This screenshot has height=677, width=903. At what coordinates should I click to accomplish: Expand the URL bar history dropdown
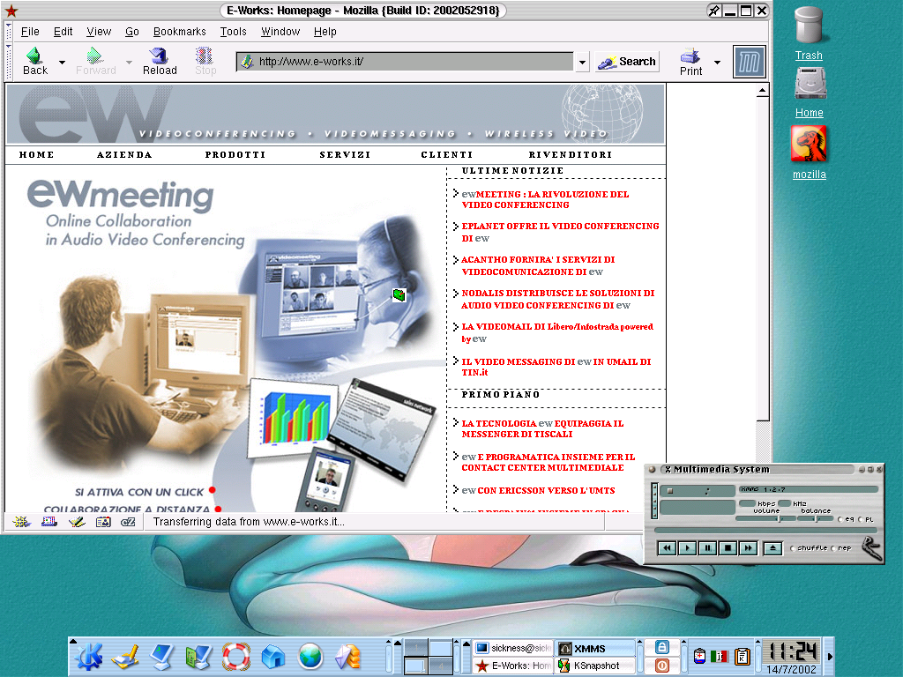click(583, 62)
